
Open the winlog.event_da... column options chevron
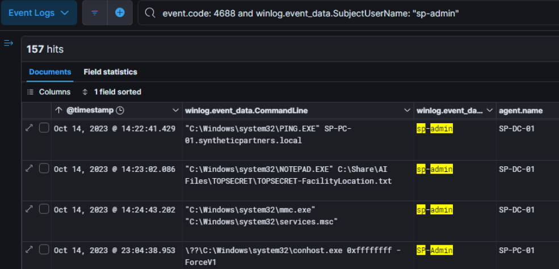490,111
